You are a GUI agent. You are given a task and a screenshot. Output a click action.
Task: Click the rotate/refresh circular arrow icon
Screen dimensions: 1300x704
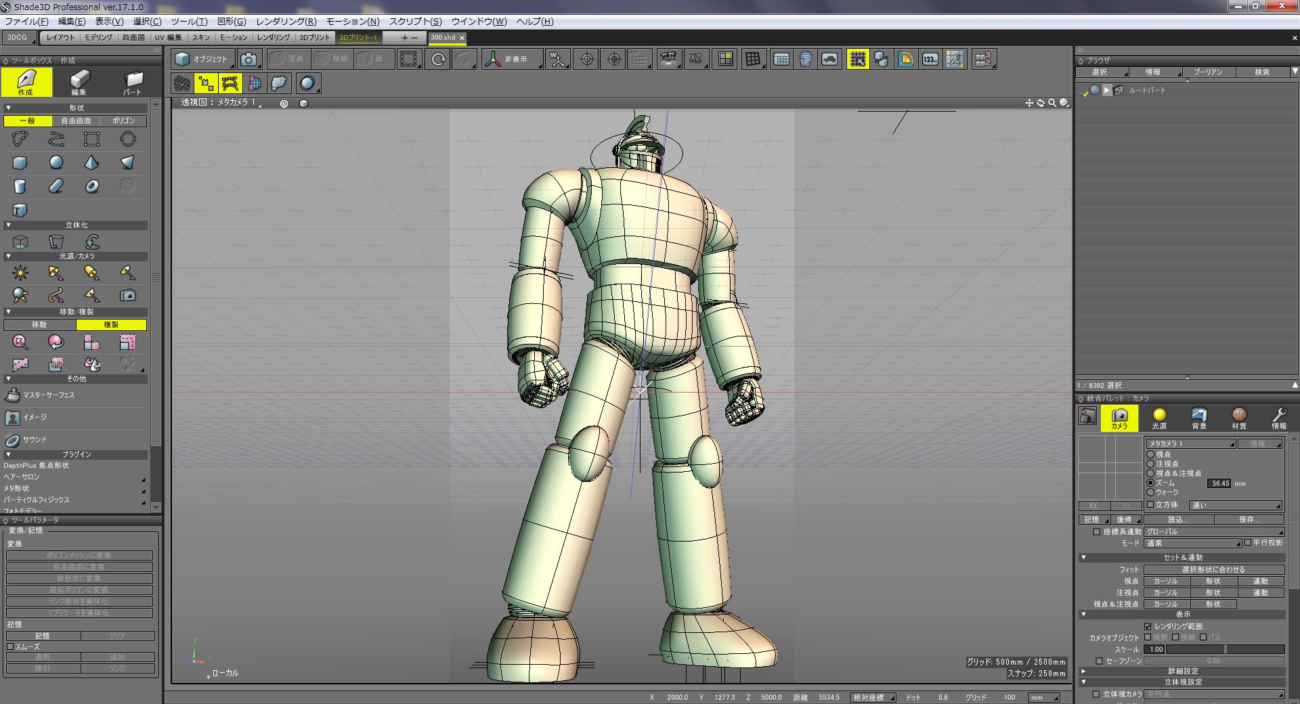[x=438, y=60]
